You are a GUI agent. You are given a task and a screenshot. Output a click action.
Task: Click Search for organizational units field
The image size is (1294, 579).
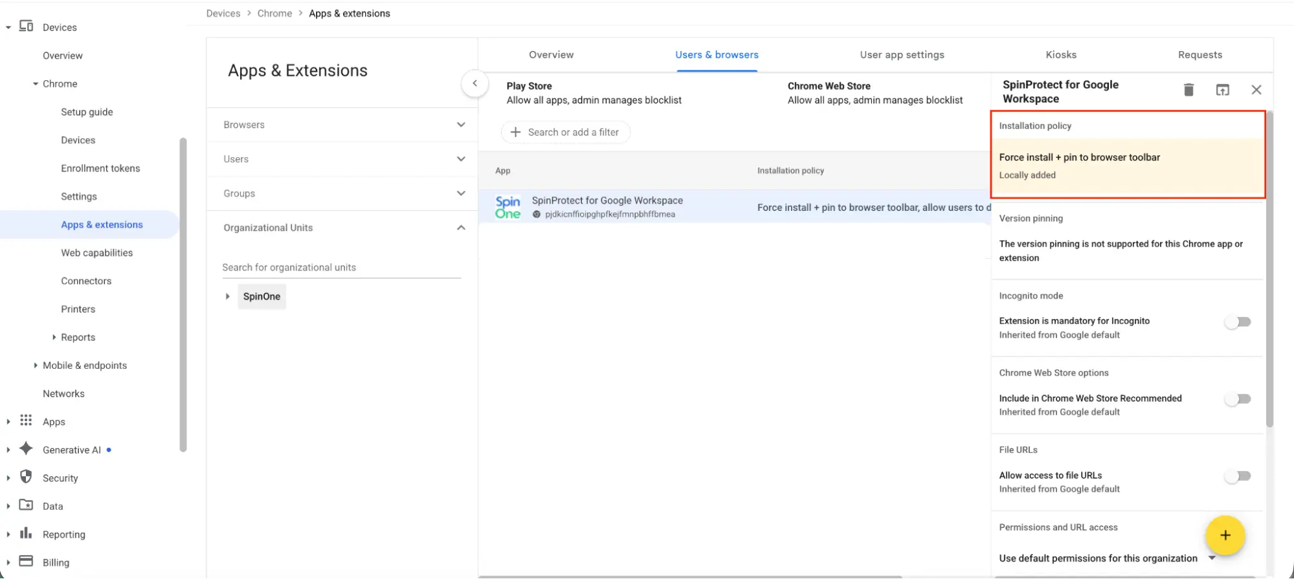click(x=341, y=267)
